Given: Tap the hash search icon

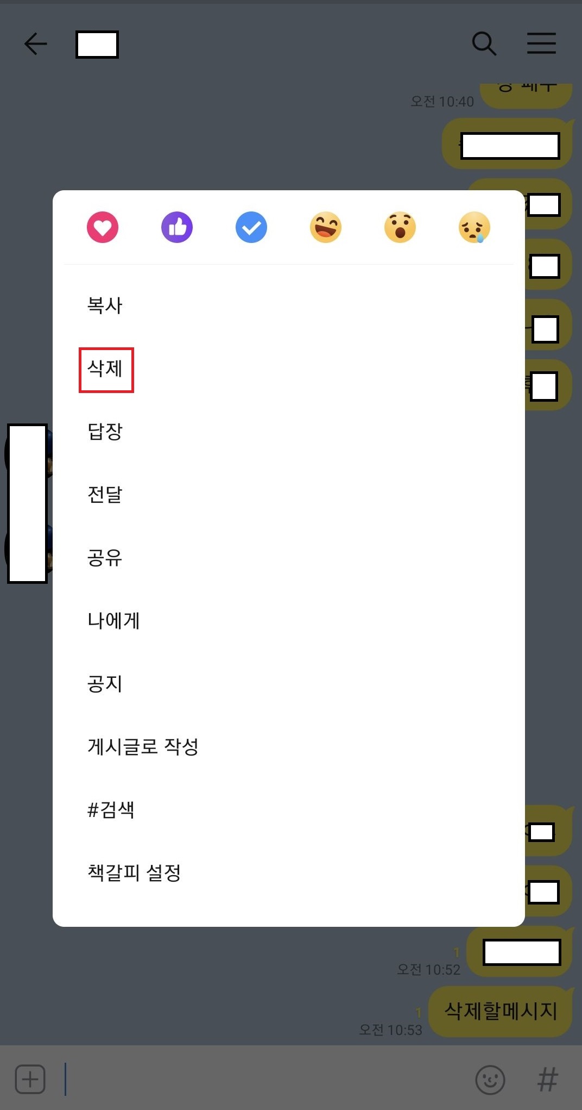Looking at the screenshot, I should (547, 1079).
